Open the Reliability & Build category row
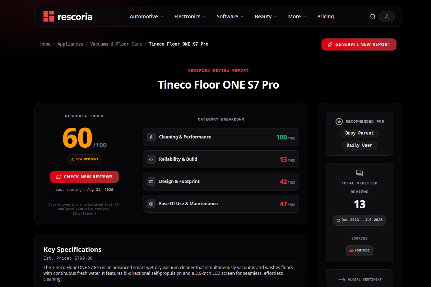 tap(221, 159)
